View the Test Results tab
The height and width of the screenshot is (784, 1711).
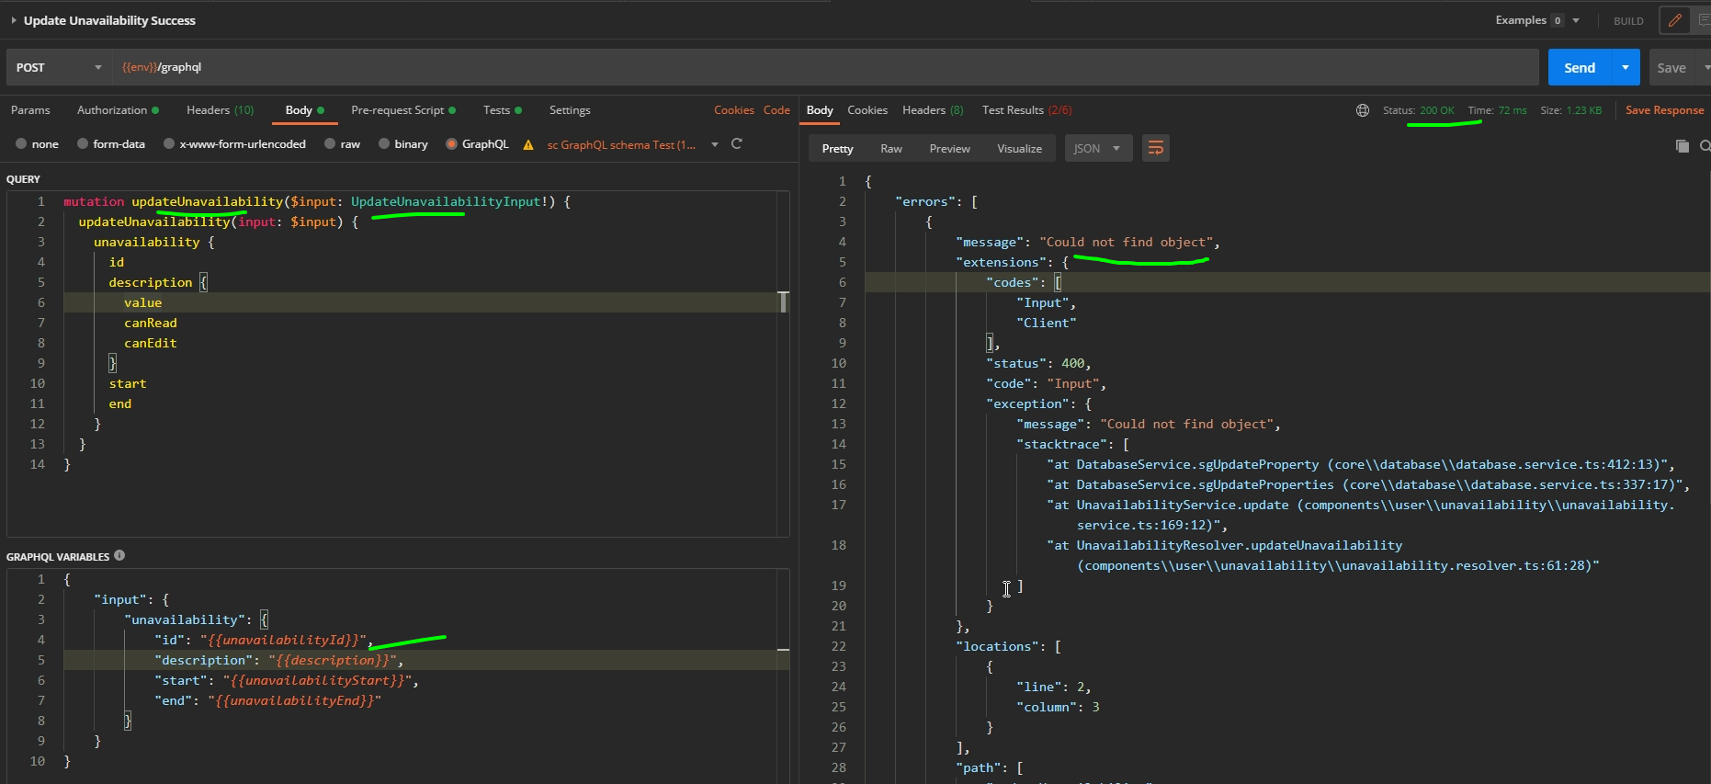coord(1026,110)
